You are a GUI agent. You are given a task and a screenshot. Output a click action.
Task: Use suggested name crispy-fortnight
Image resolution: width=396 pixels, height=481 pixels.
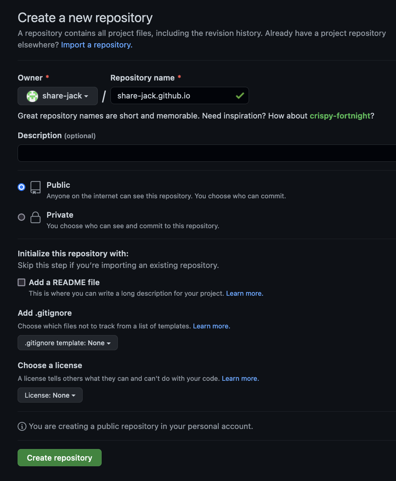tap(340, 116)
